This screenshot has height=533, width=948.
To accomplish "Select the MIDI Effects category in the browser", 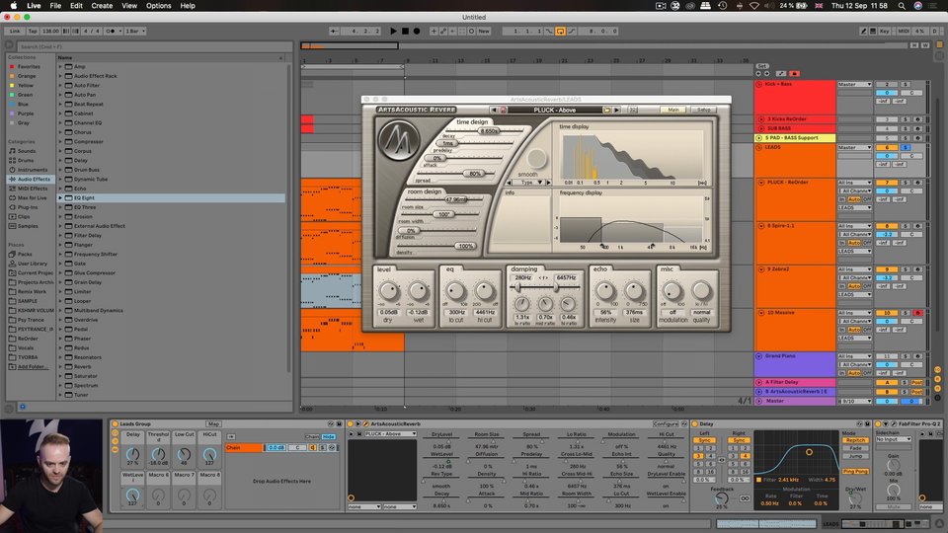I will [32, 189].
